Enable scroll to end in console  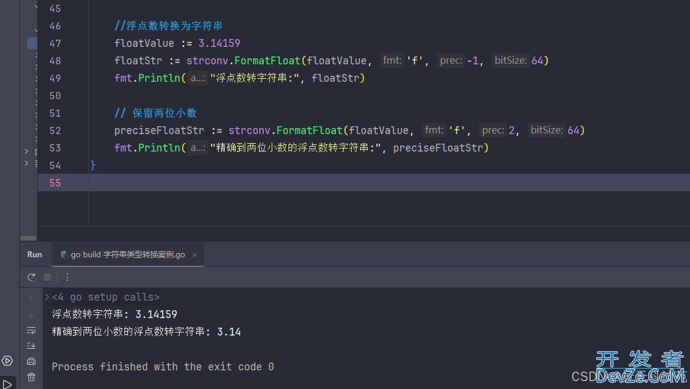[x=31, y=346]
